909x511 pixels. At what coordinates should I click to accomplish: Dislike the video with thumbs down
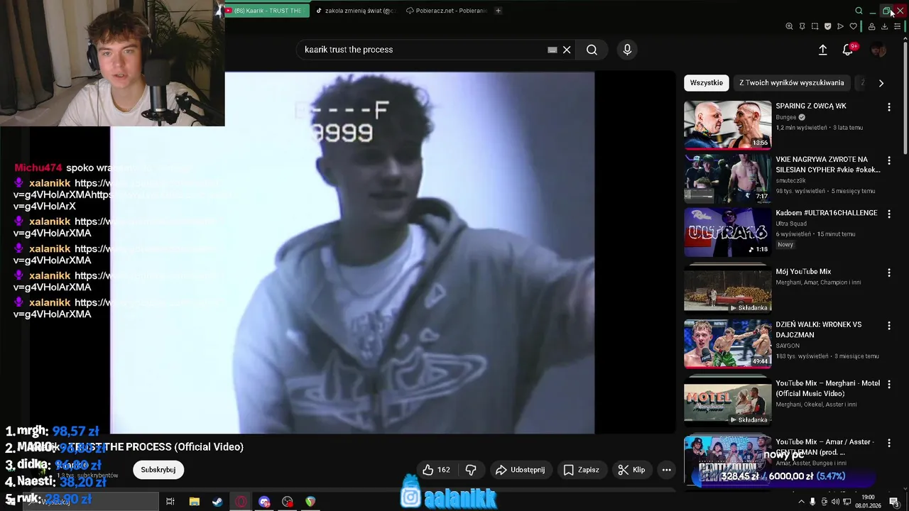tap(471, 470)
